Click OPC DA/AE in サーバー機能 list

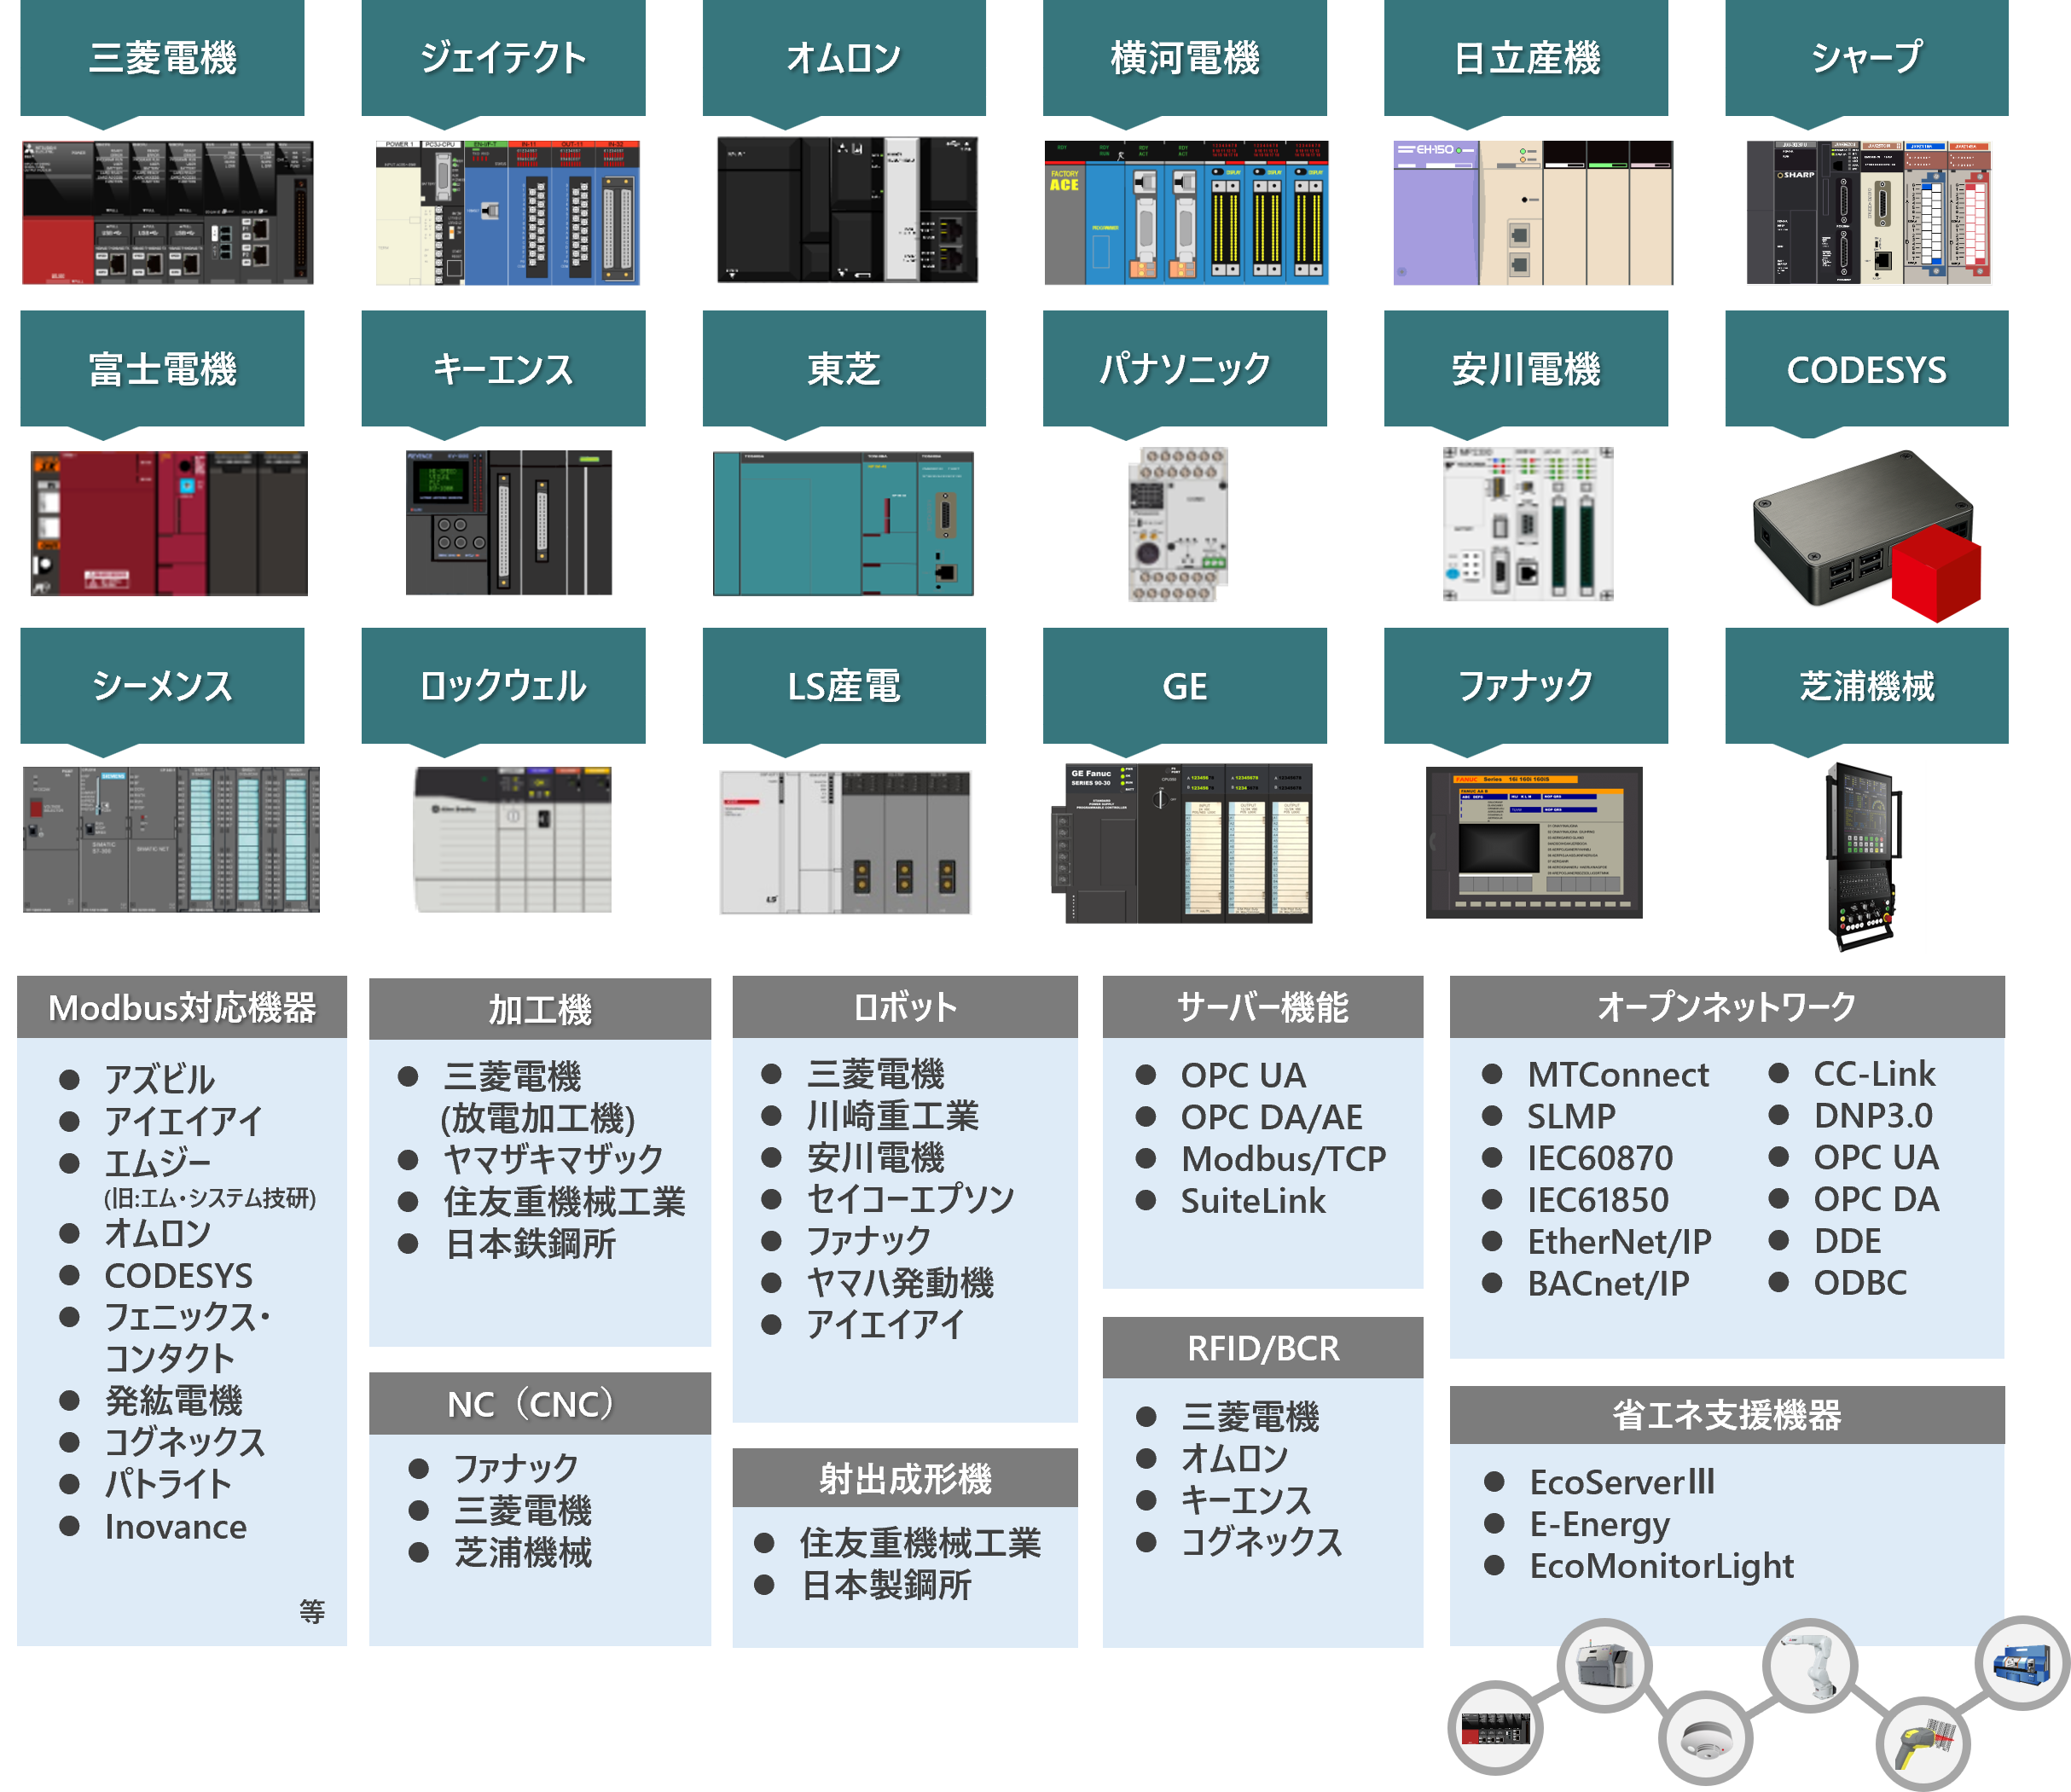pyautogui.click(x=1272, y=1117)
